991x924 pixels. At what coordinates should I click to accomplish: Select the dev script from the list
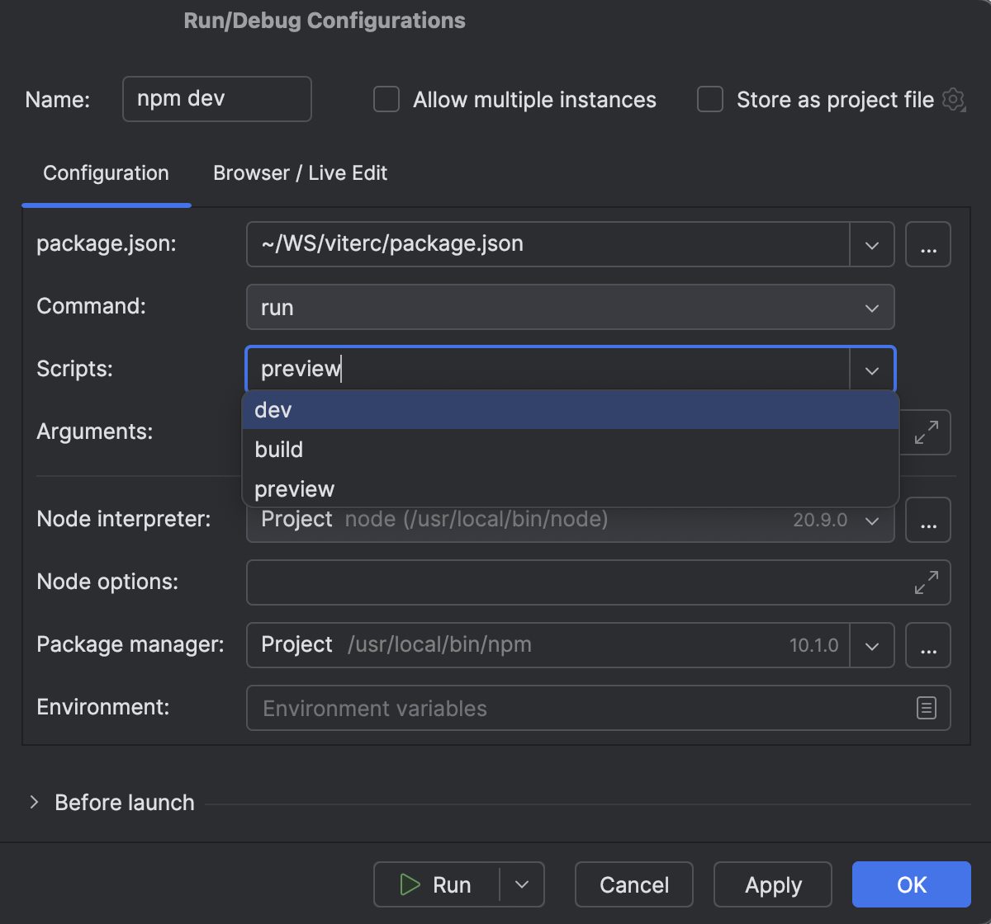tap(273, 409)
